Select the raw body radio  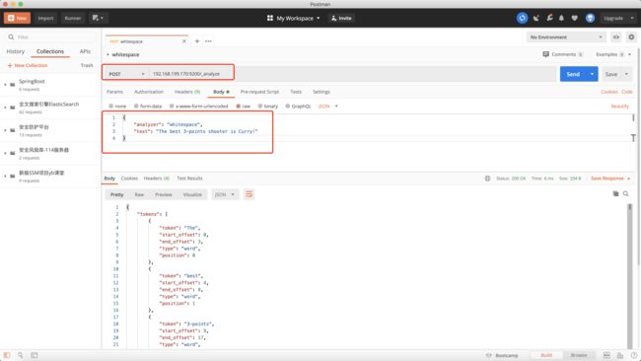pyautogui.click(x=238, y=106)
